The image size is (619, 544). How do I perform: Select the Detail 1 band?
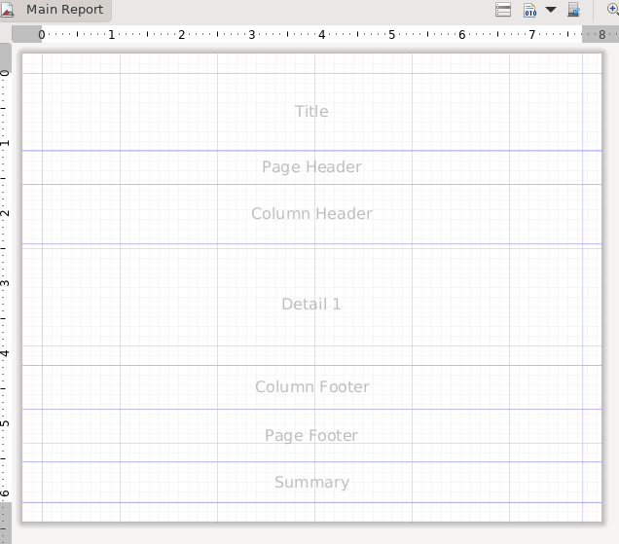tap(311, 304)
